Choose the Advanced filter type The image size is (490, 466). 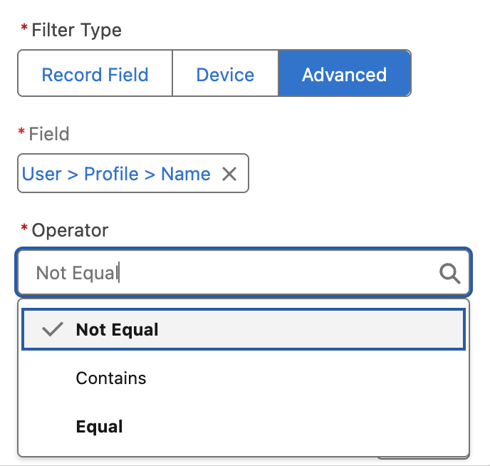tap(344, 74)
